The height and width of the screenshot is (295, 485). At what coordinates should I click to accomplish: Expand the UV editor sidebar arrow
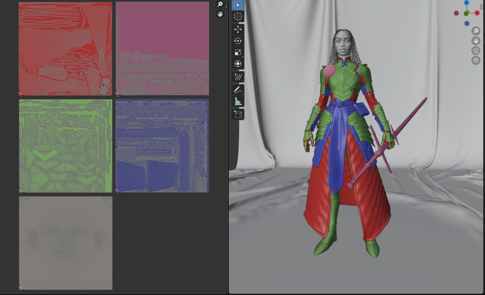coord(226,7)
